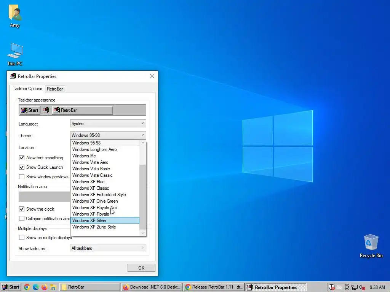Click the Start button on the taskbar
The image size is (390, 292).
coord(11,287)
